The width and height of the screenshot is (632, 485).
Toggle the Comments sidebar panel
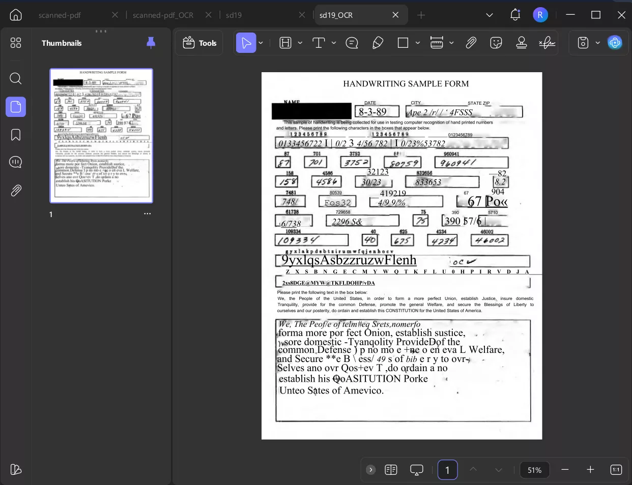(15, 162)
